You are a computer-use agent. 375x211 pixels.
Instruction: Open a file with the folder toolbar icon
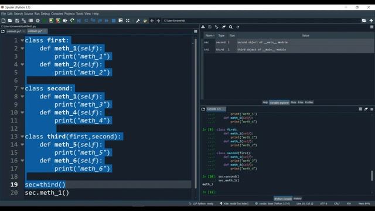point(10,21)
